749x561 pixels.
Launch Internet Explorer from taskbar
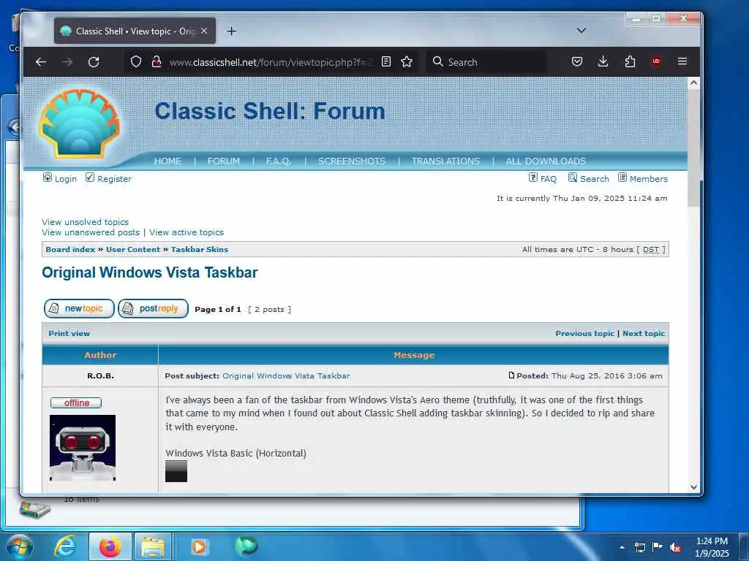[x=65, y=546]
